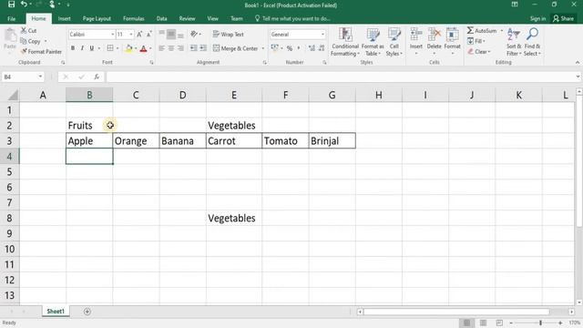Open the File tab

click(x=12, y=18)
